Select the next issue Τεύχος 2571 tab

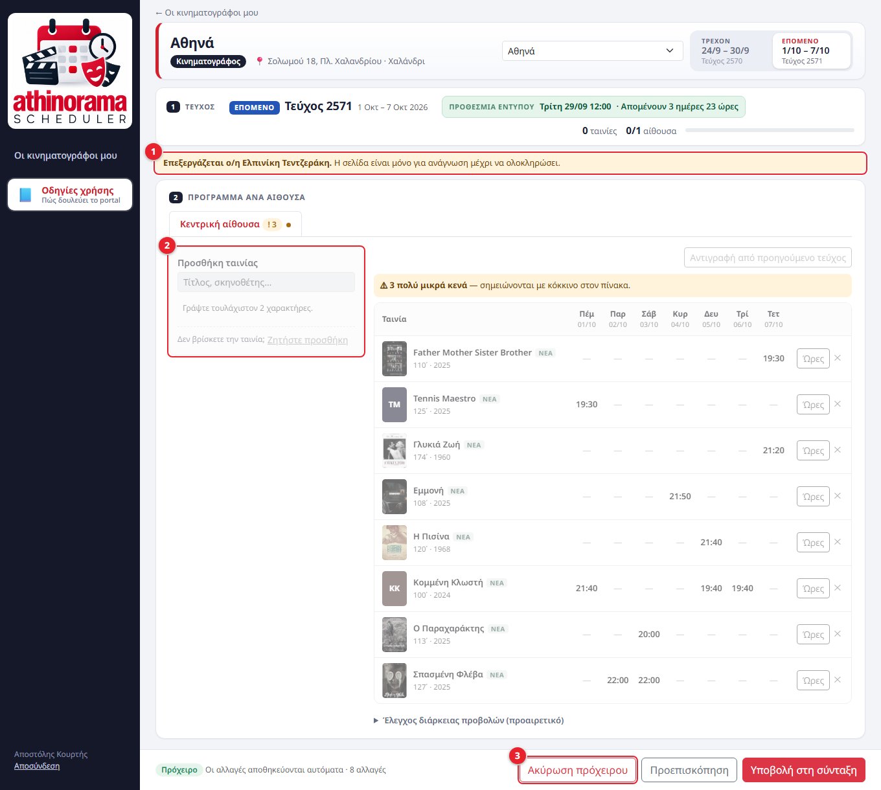click(811, 51)
